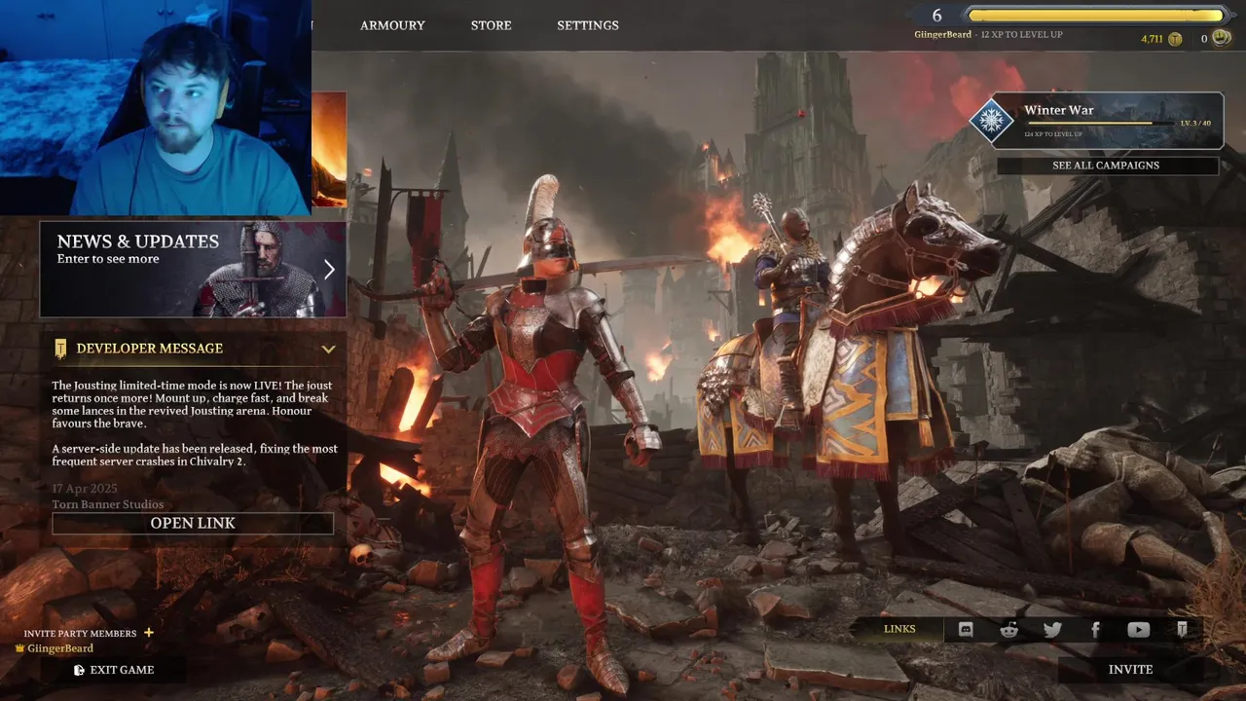Viewport: 1246px width, 701px height.
Task: Click the GiingerBeard profile name at top
Action: click(943, 35)
